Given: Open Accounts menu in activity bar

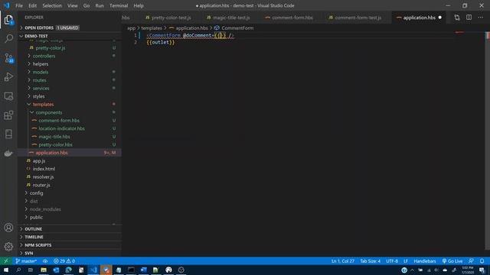Looking at the screenshot, I should point(8,228).
